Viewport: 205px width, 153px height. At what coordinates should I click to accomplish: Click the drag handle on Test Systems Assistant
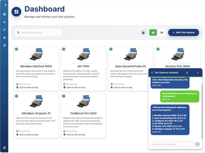click(152, 73)
